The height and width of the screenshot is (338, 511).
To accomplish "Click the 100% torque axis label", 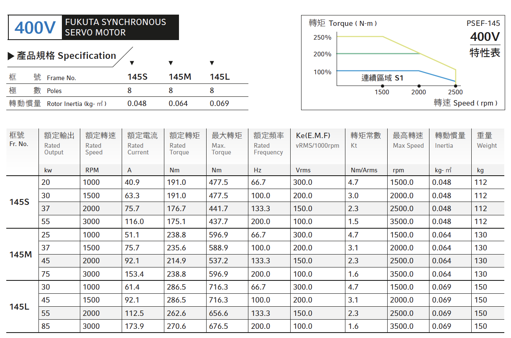I will coord(322,72).
